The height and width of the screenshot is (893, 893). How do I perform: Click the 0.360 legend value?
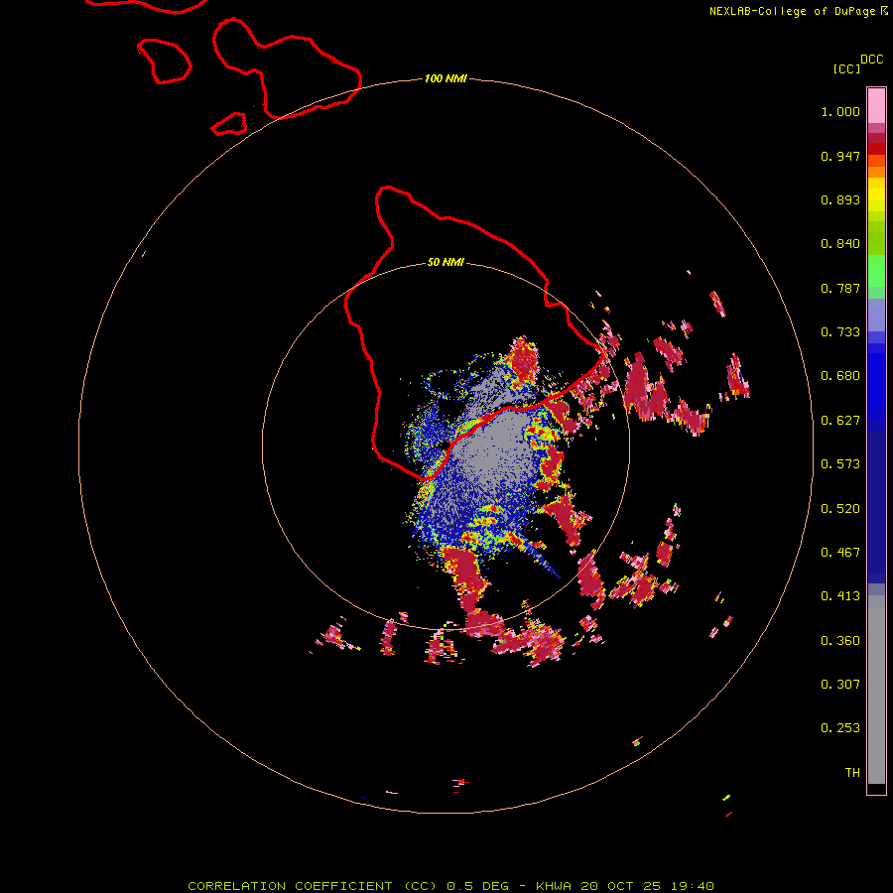[x=840, y=641]
